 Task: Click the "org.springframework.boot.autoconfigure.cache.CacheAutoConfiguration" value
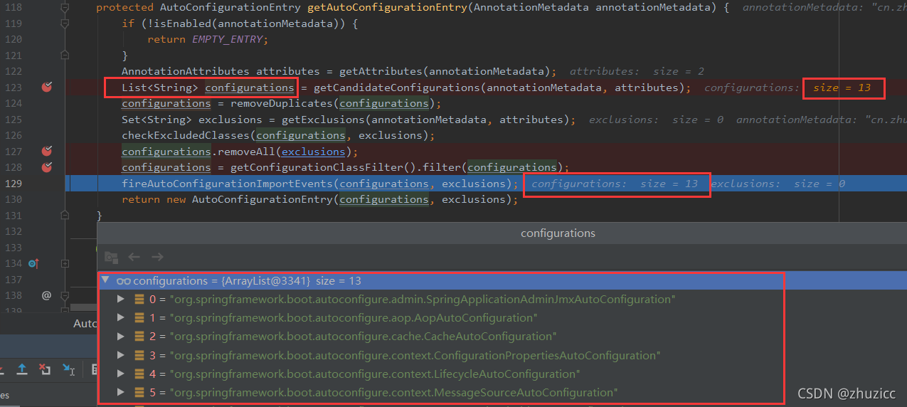[363, 337]
